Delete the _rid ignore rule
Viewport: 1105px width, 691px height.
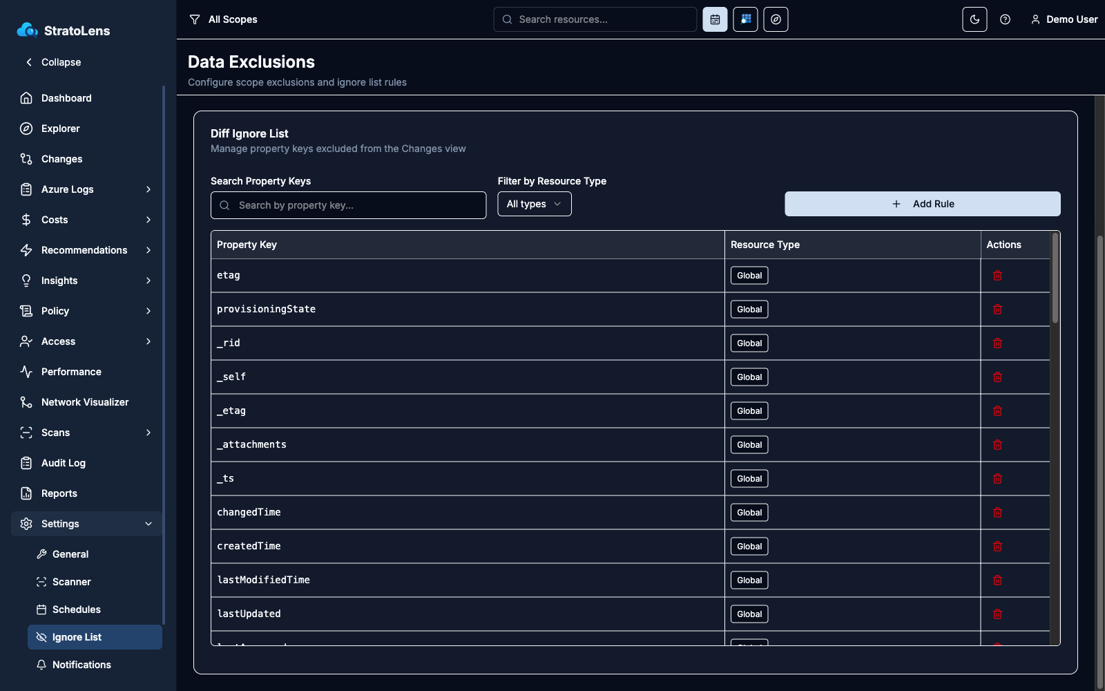(x=997, y=343)
